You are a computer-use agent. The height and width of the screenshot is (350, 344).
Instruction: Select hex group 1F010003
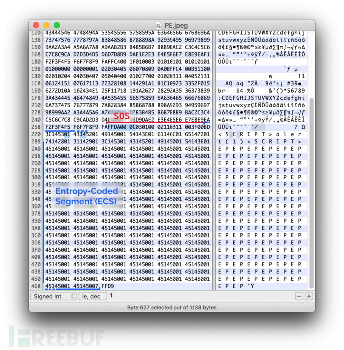[142, 62]
